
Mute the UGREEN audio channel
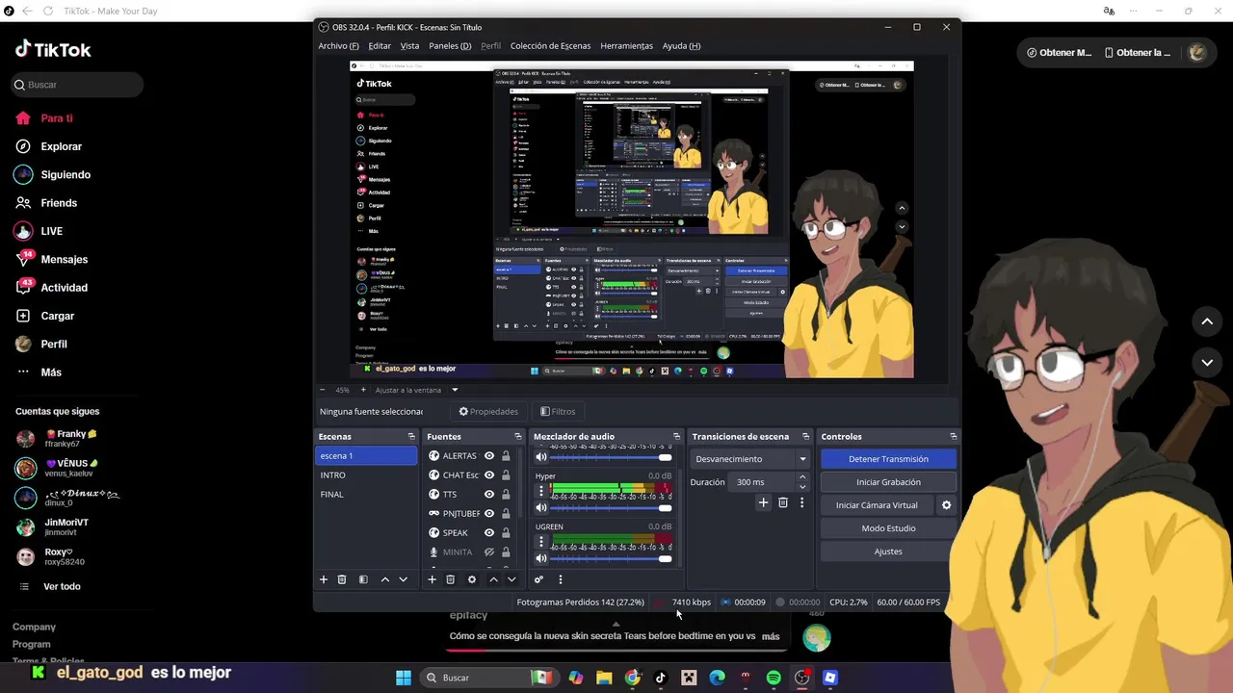541,558
